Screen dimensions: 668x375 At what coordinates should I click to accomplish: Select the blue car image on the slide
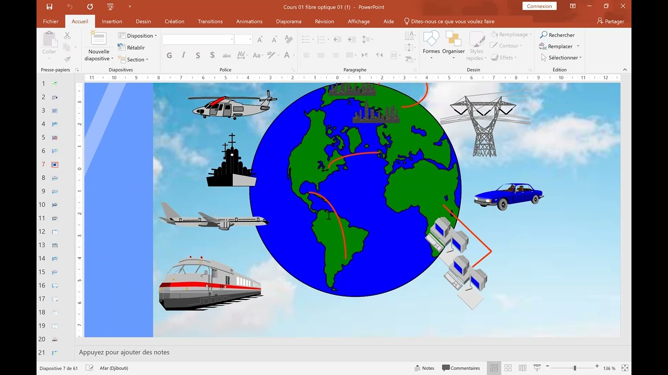pyautogui.click(x=509, y=196)
